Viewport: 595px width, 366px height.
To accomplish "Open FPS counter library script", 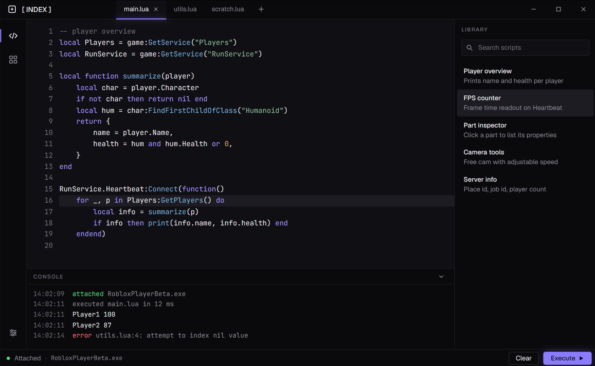I will (x=525, y=103).
